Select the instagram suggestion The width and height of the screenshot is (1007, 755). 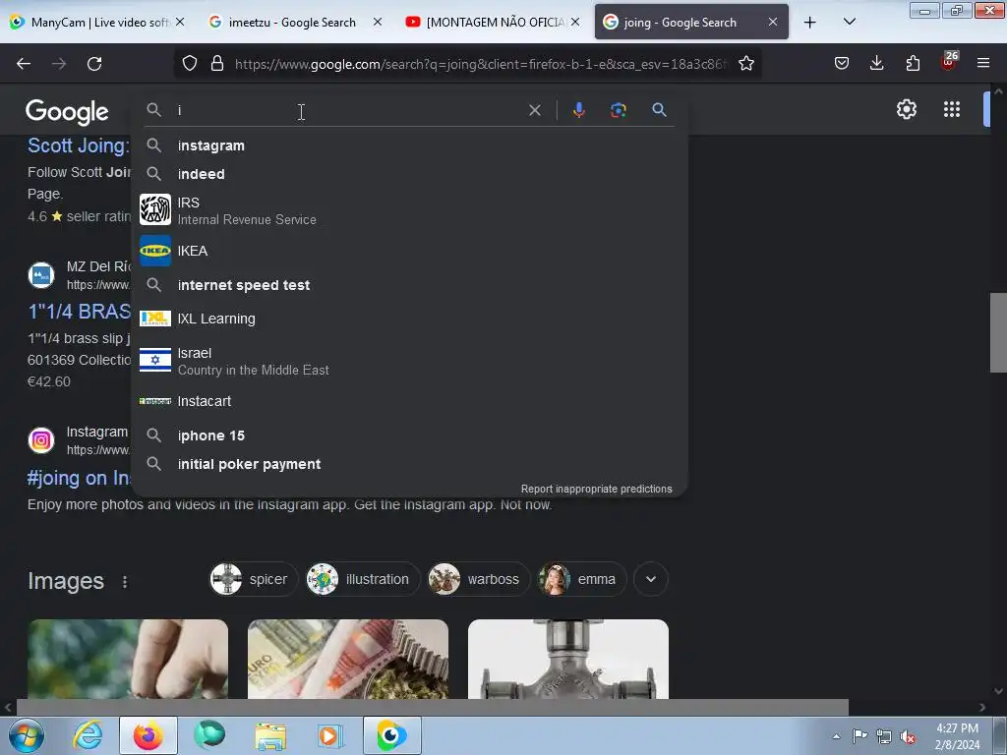(x=410, y=145)
